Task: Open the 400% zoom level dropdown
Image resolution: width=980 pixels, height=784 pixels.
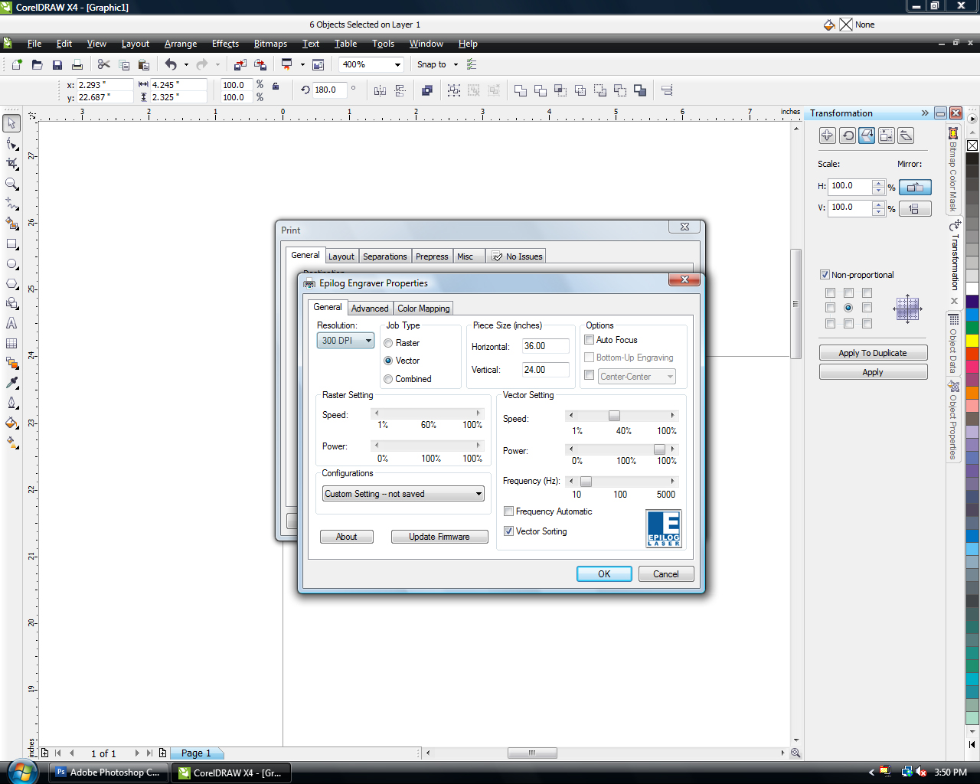Action: point(397,64)
